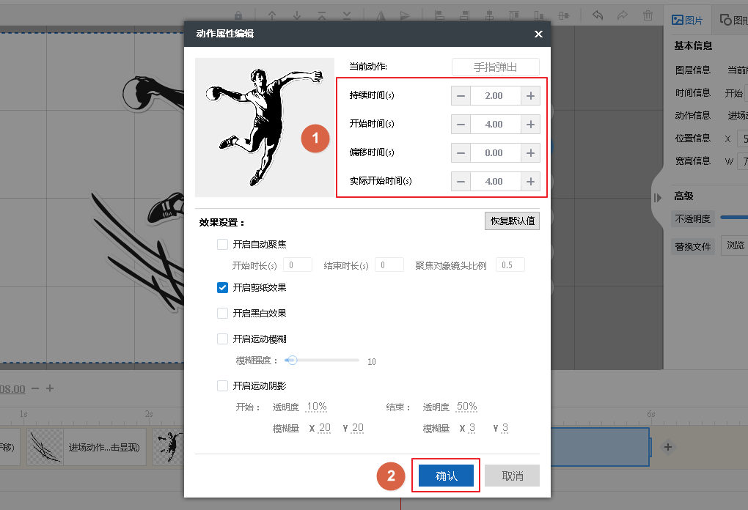Enable the 开启黑白效果 option
The height and width of the screenshot is (510, 748).
(x=222, y=313)
